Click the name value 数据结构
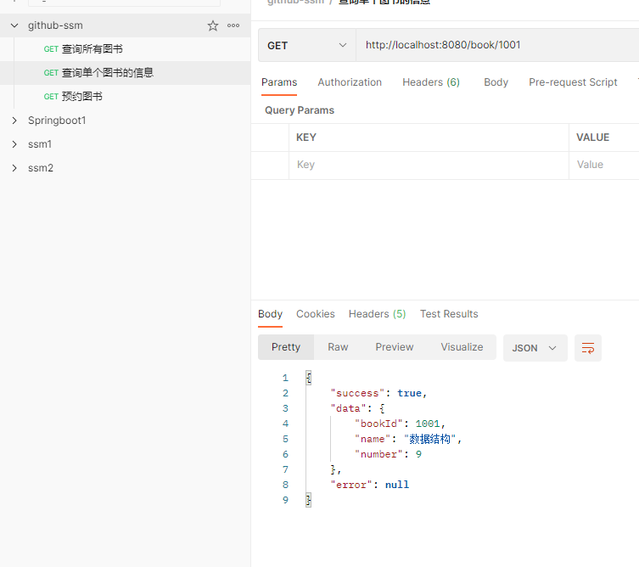 click(x=429, y=439)
